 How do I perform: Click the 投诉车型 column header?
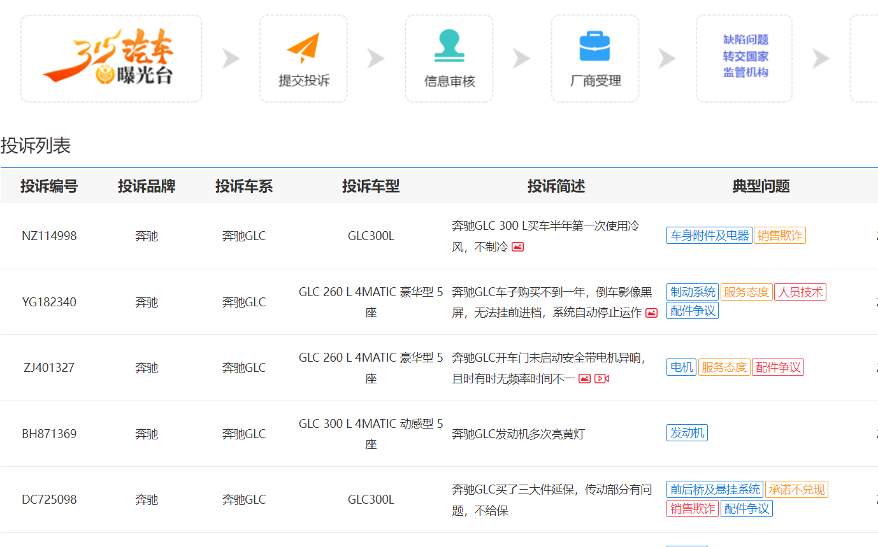(371, 187)
